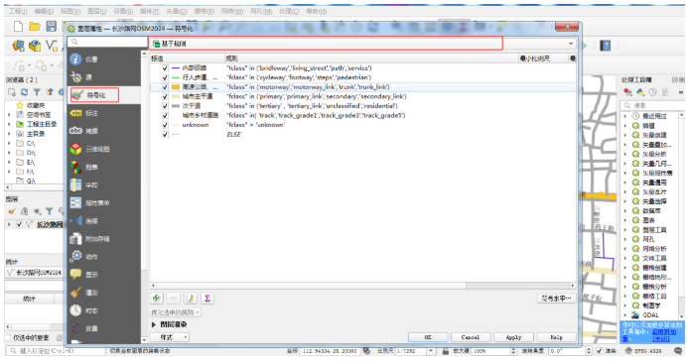This screenshot has width=687, height=363.
Task: Open the Variables tab epsilon icon
Action: tap(75, 328)
